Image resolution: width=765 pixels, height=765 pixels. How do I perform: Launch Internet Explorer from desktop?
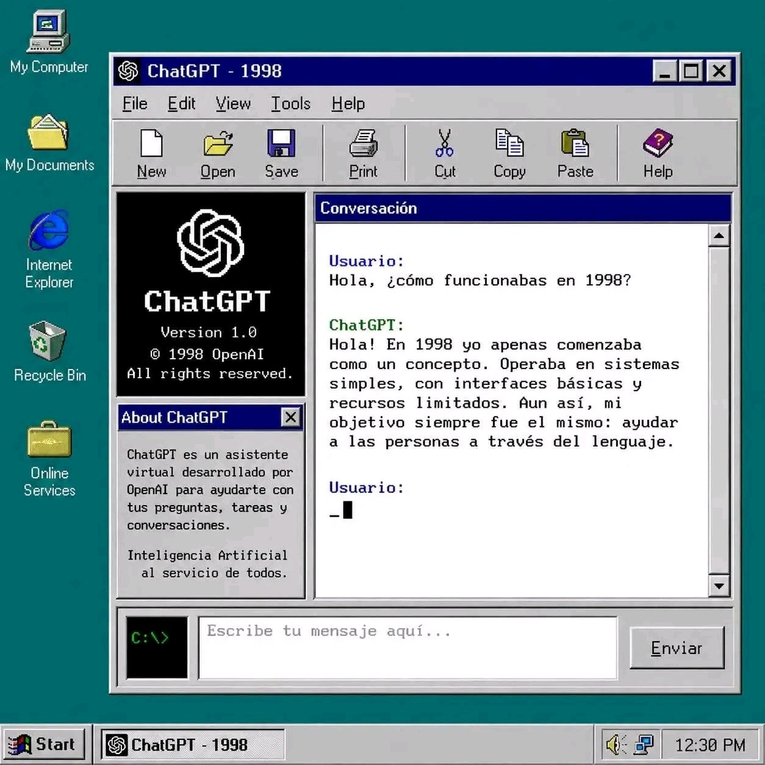(x=49, y=230)
